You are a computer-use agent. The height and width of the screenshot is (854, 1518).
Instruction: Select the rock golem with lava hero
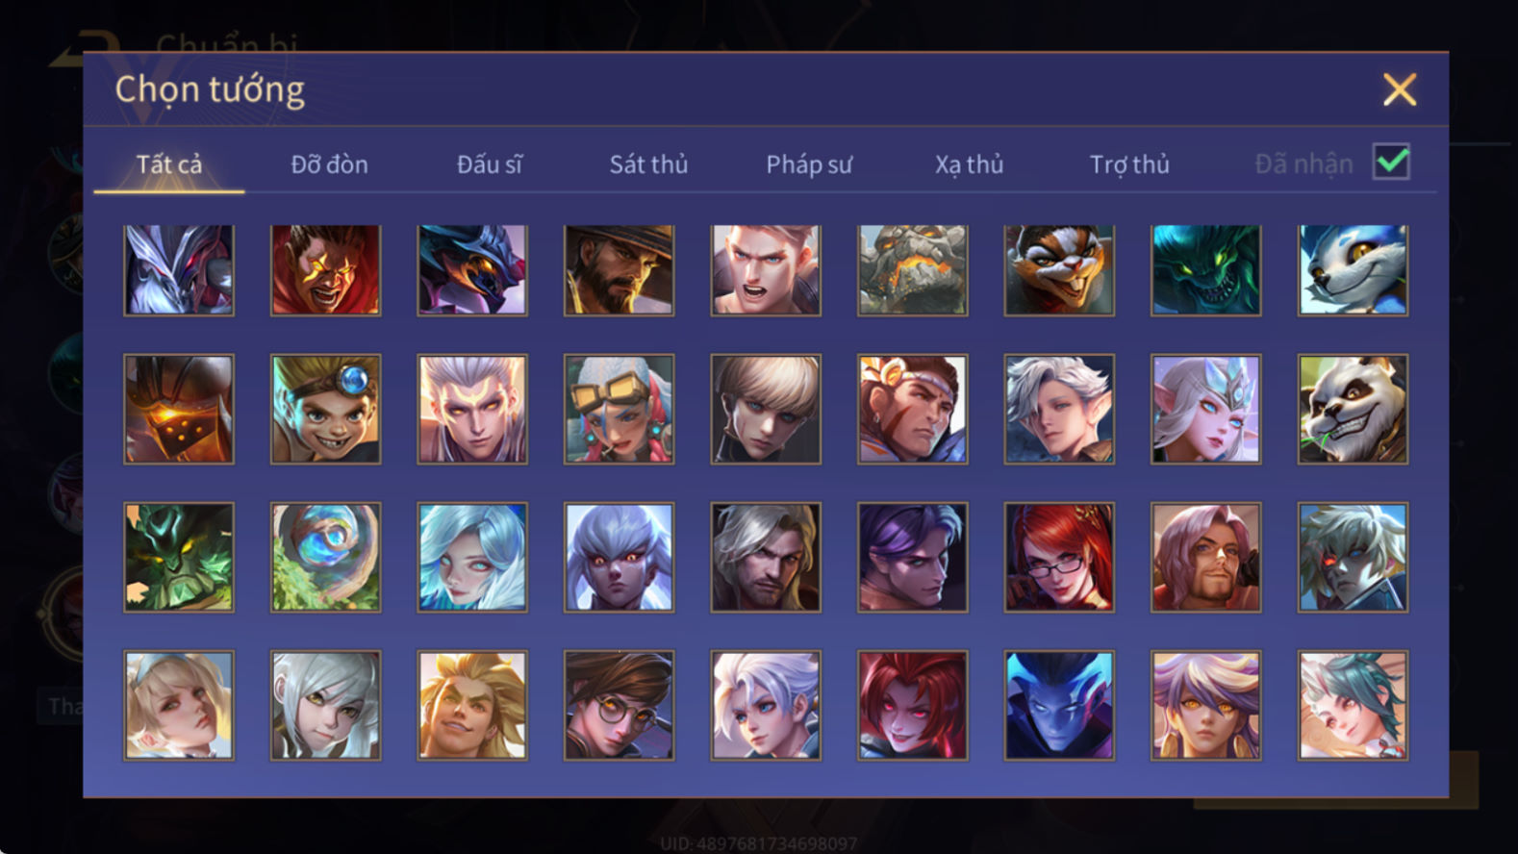pos(913,270)
